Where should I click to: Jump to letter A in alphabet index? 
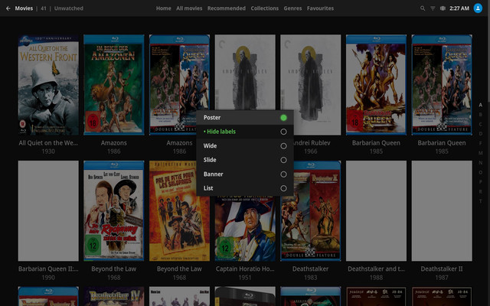click(x=480, y=105)
